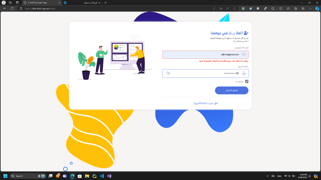Launch Visual Studio Code from taskbar

tap(102, 176)
